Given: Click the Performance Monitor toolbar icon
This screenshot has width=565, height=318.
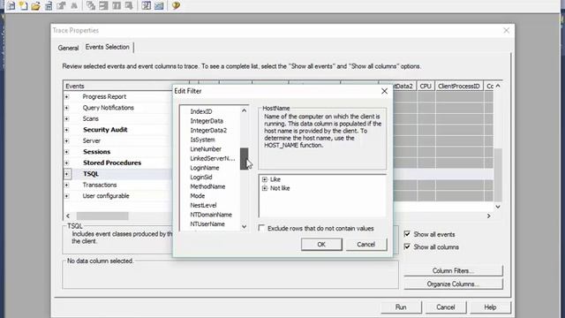Looking at the screenshot, I should tap(159, 5).
